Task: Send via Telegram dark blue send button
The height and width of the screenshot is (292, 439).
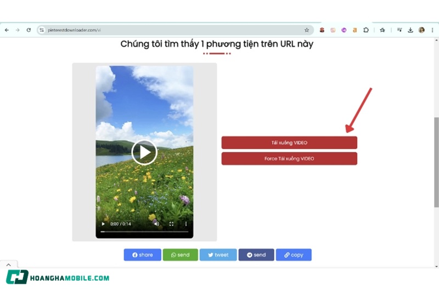Action: 256,255
